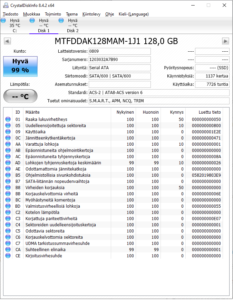This screenshot has height=300, width=233.
Task: Click status orb of Valmistusvirheellisiä lohkoja row
Action: pyautogui.click(x=8, y=206)
